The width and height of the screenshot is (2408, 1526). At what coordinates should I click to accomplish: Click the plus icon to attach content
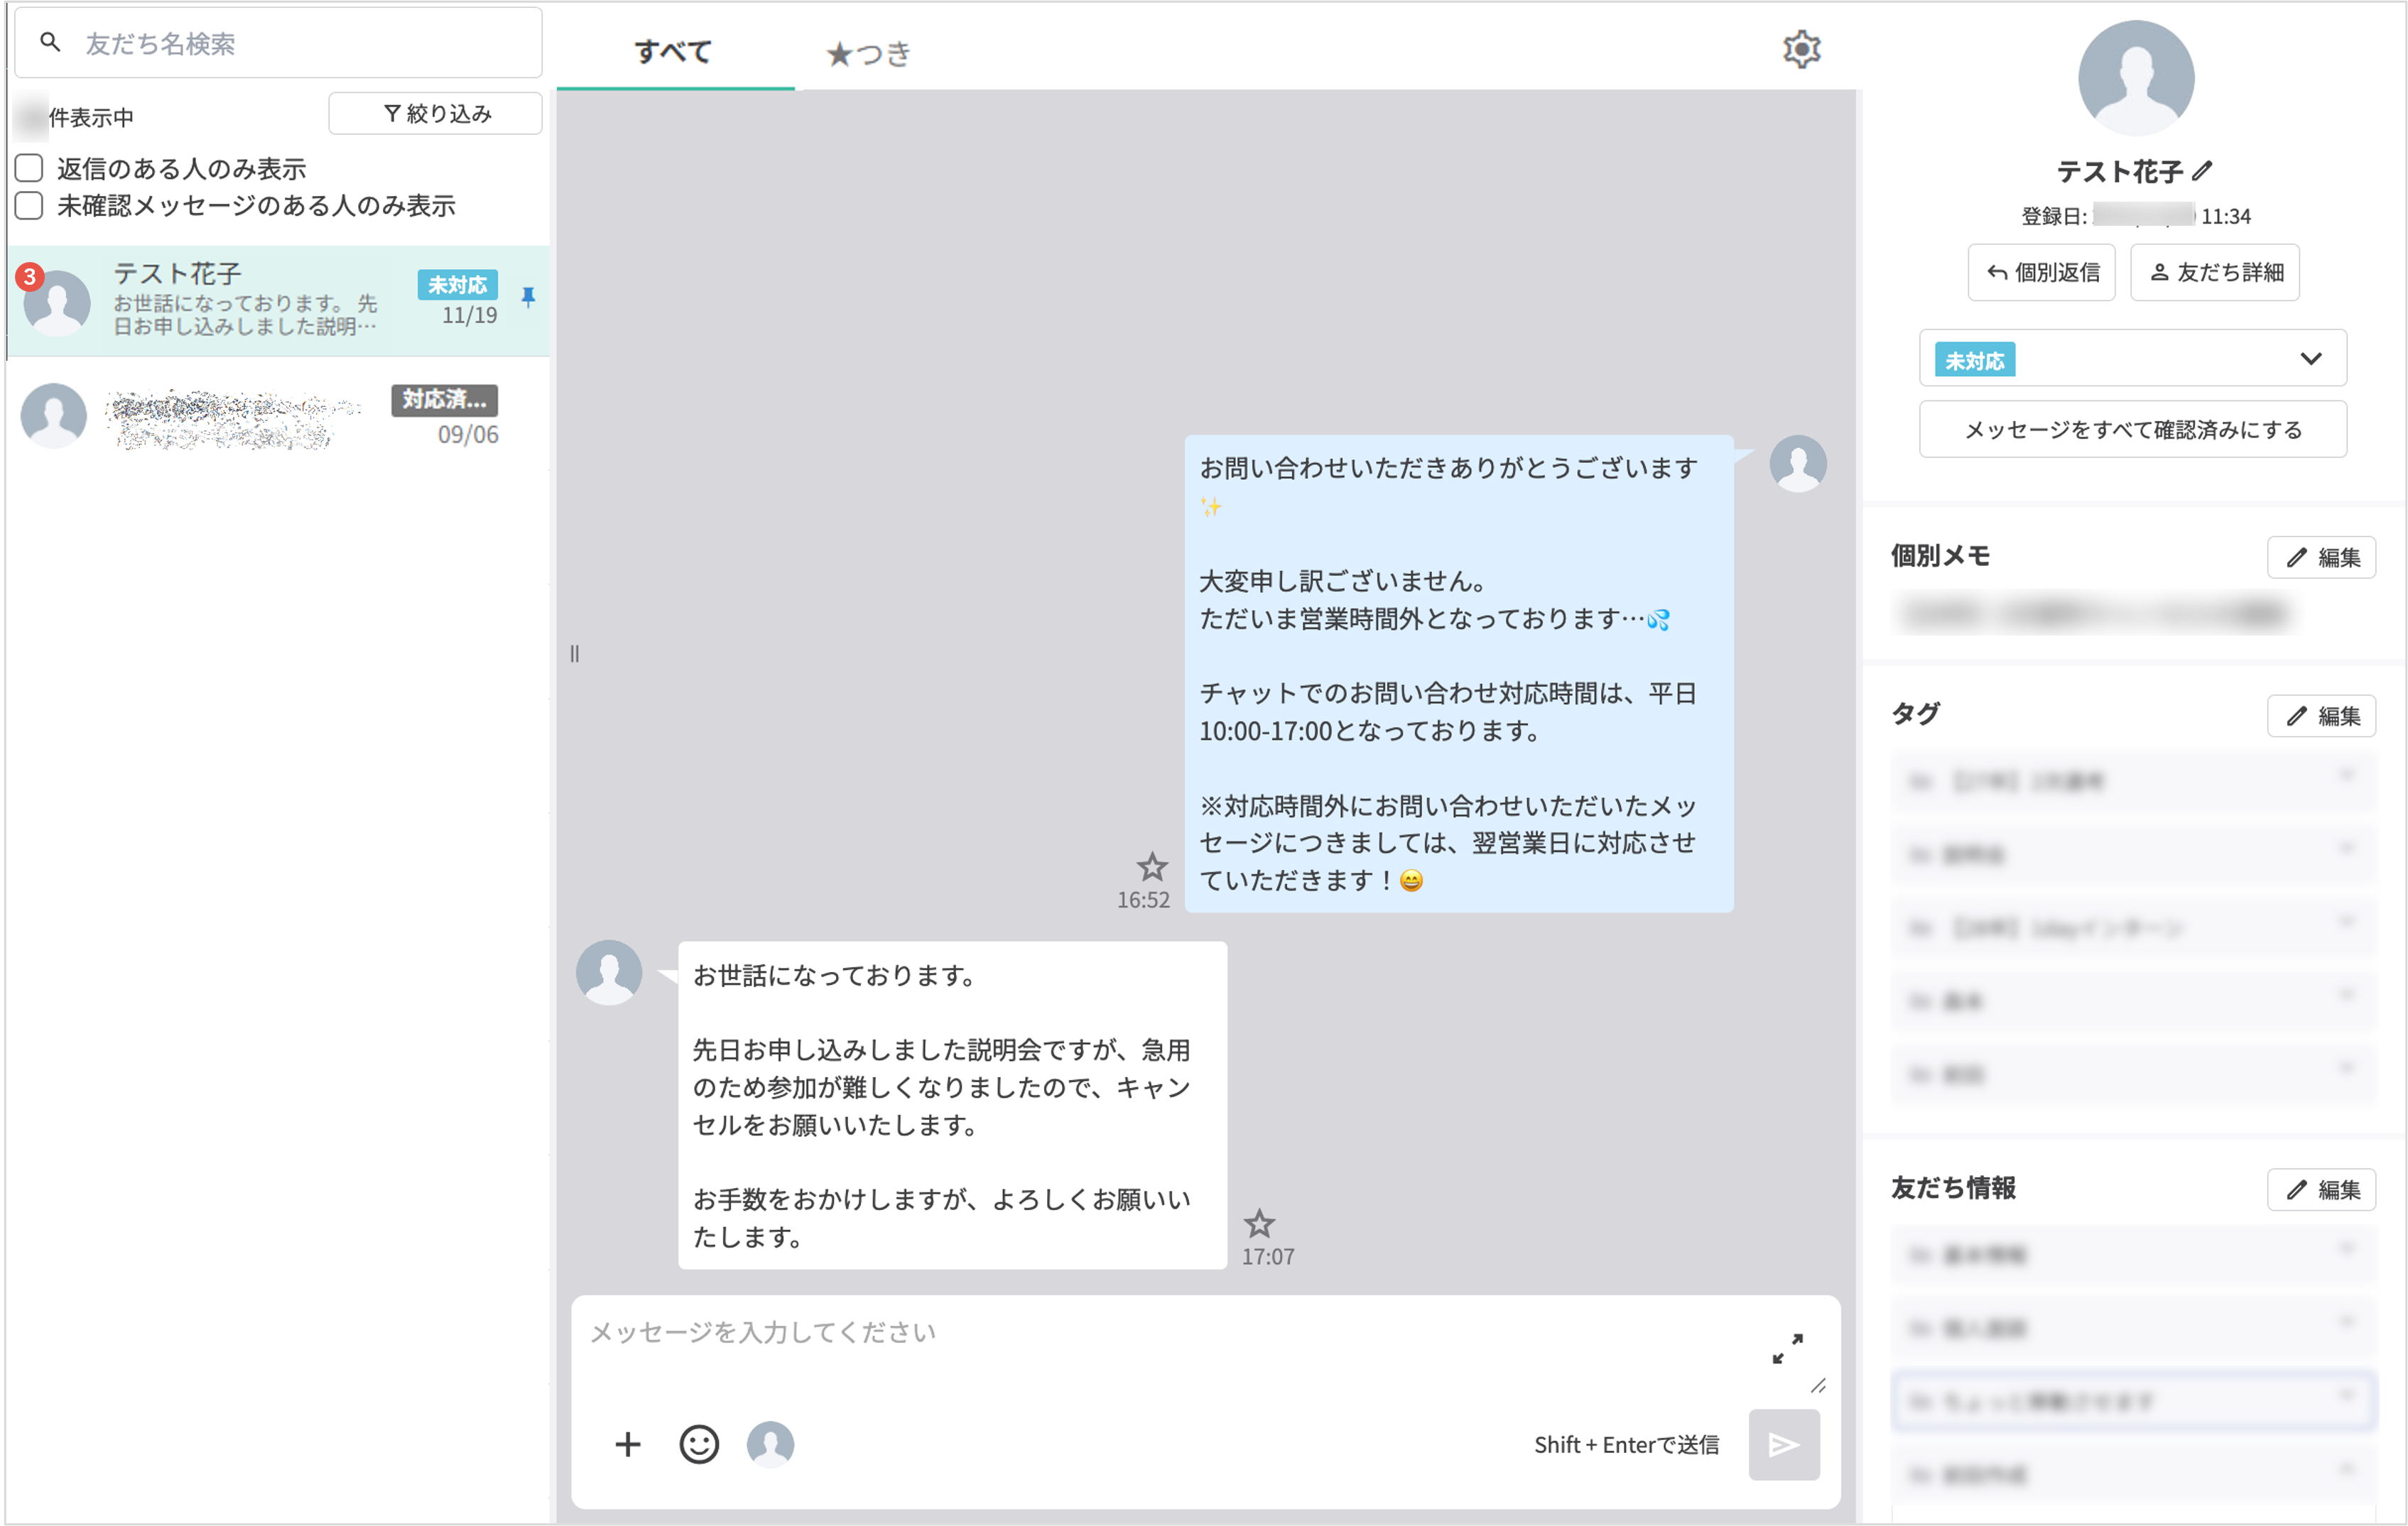[x=627, y=1444]
